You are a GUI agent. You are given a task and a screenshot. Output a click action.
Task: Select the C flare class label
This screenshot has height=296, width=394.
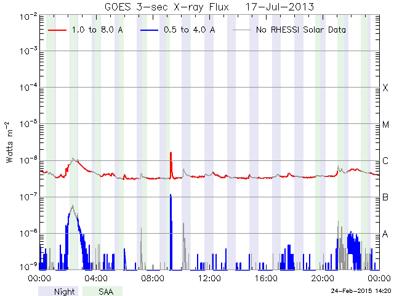385,162
